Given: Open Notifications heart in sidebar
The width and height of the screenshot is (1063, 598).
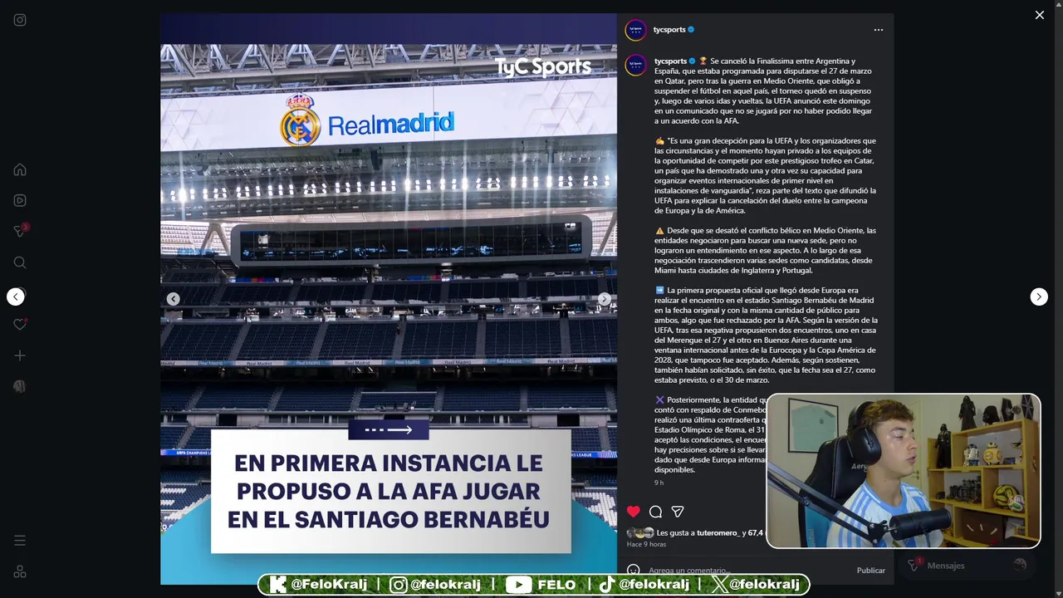Looking at the screenshot, I should (x=20, y=324).
